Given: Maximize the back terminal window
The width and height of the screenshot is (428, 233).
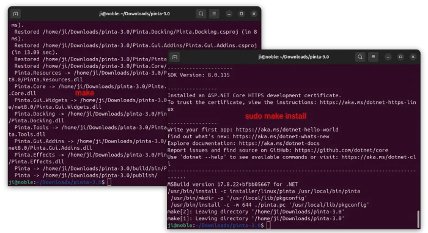Looking at the screenshot, I should coord(242,13).
